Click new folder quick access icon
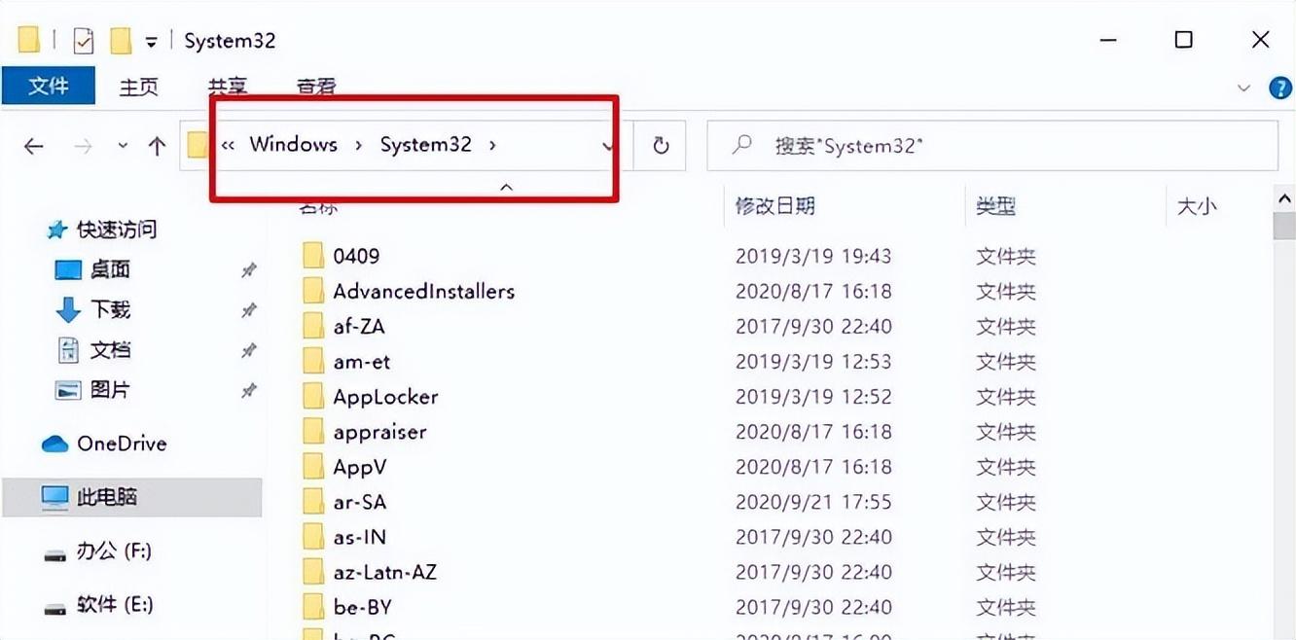This screenshot has height=640, width=1296. tap(121, 41)
